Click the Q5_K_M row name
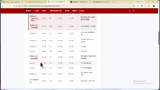 32,68
